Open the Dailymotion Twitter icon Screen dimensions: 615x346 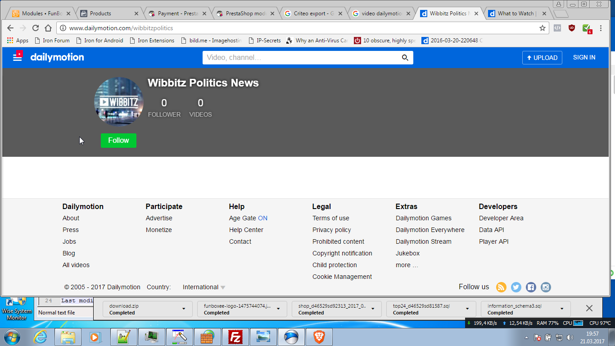click(516, 287)
